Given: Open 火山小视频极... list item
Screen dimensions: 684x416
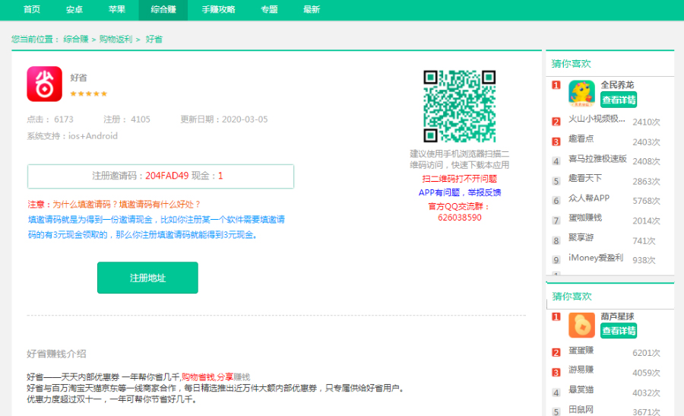Looking at the screenshot, I should pyautogui.click(x=597, y=119).
